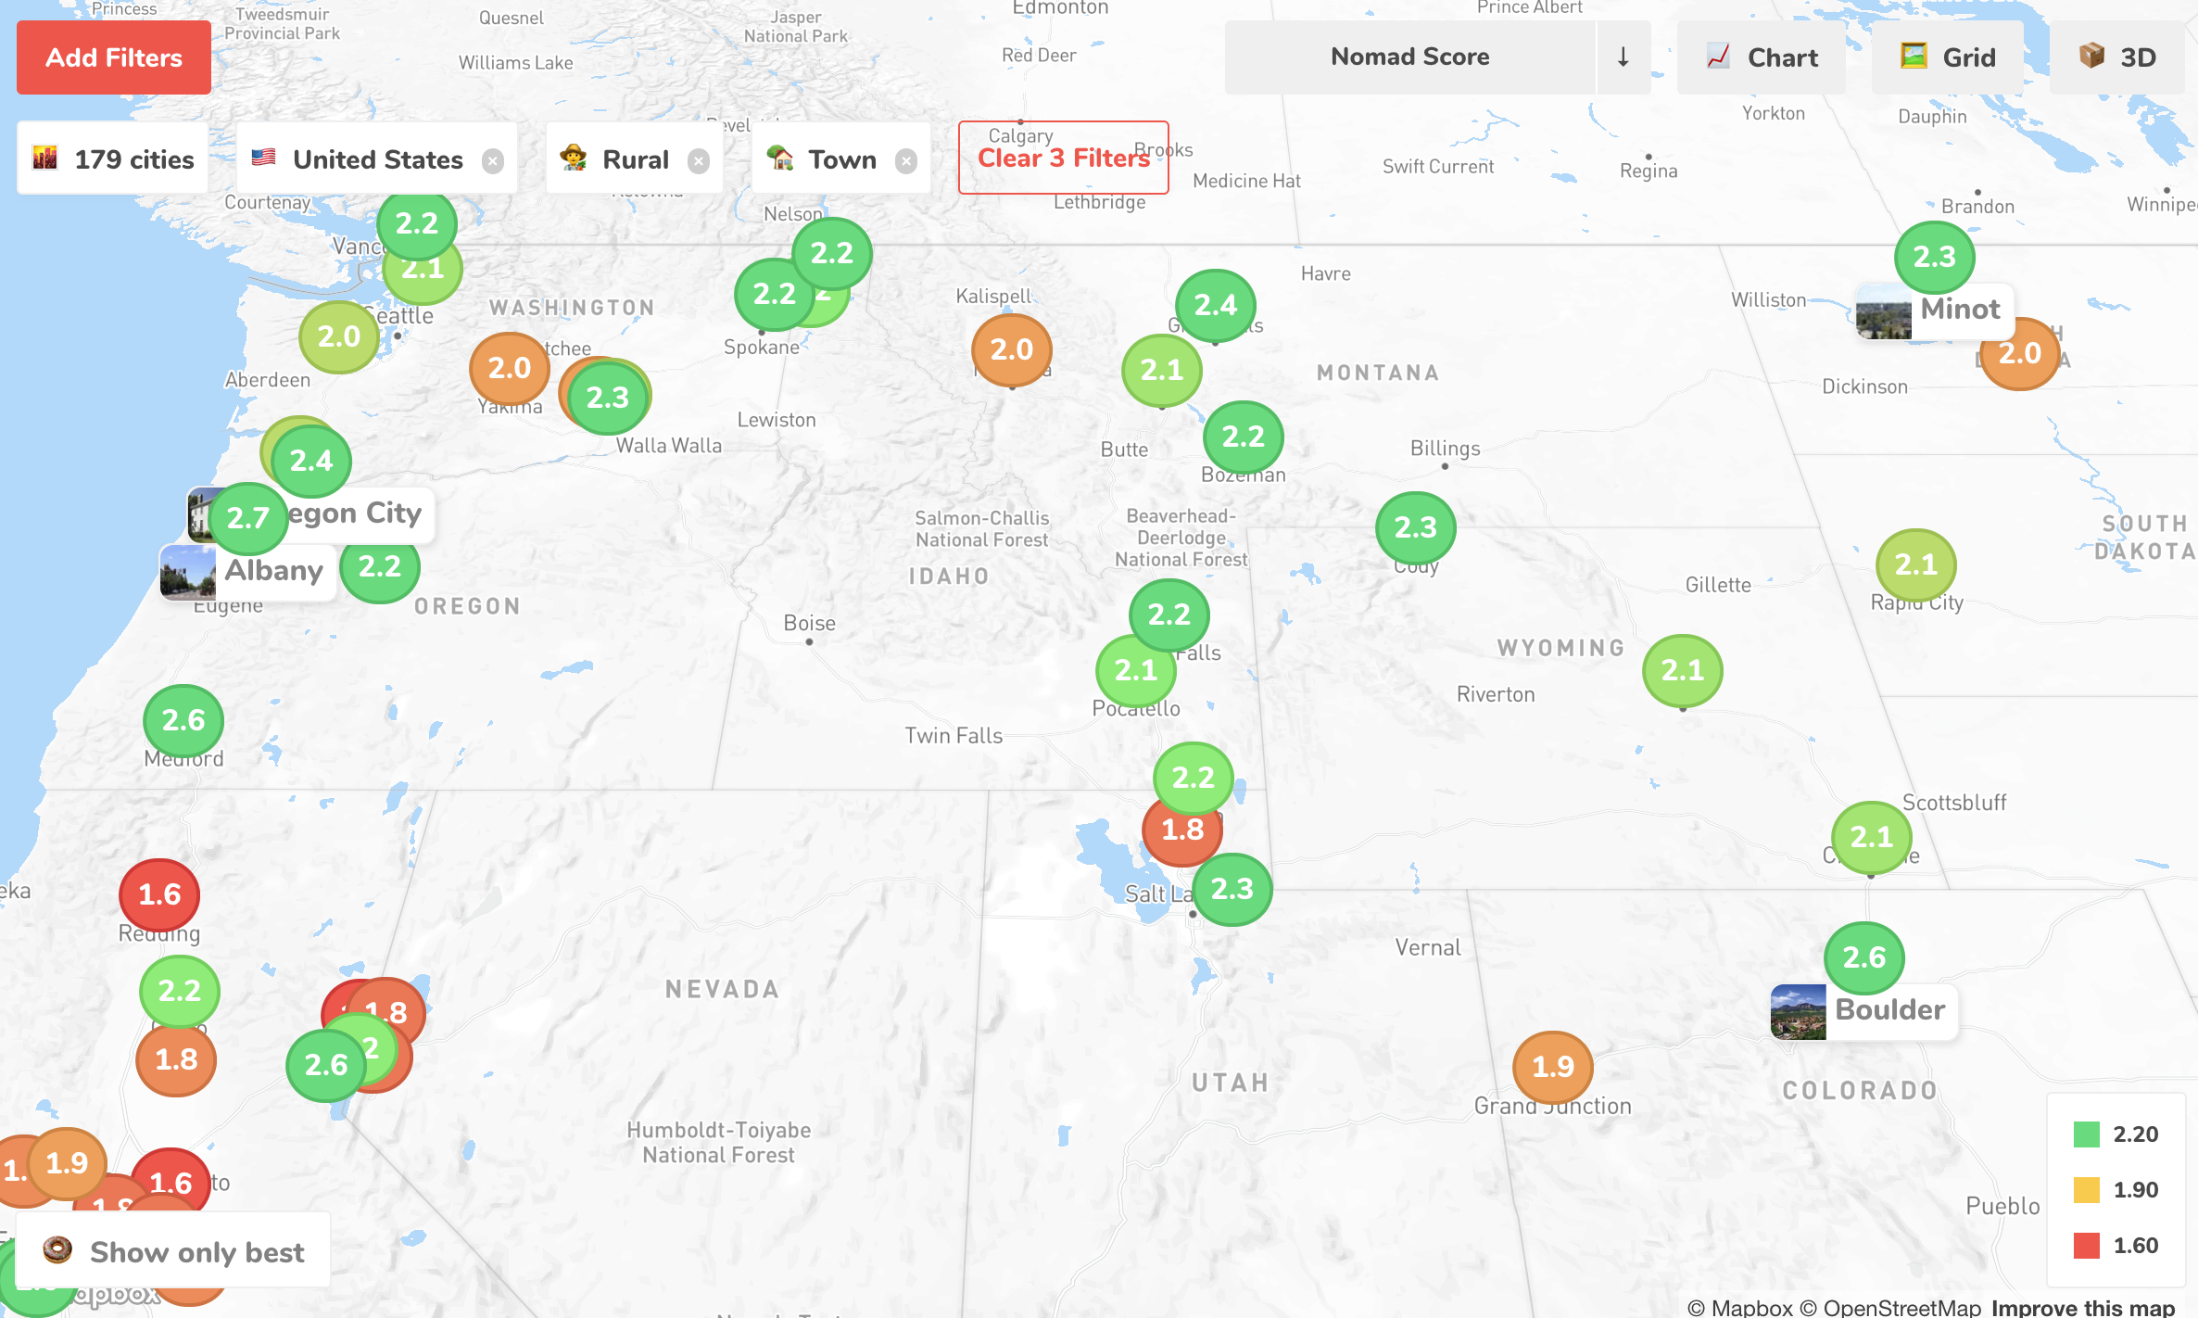Toggle Show only best option
Screen dimensions: 2198x1318
pos(174,1252)
